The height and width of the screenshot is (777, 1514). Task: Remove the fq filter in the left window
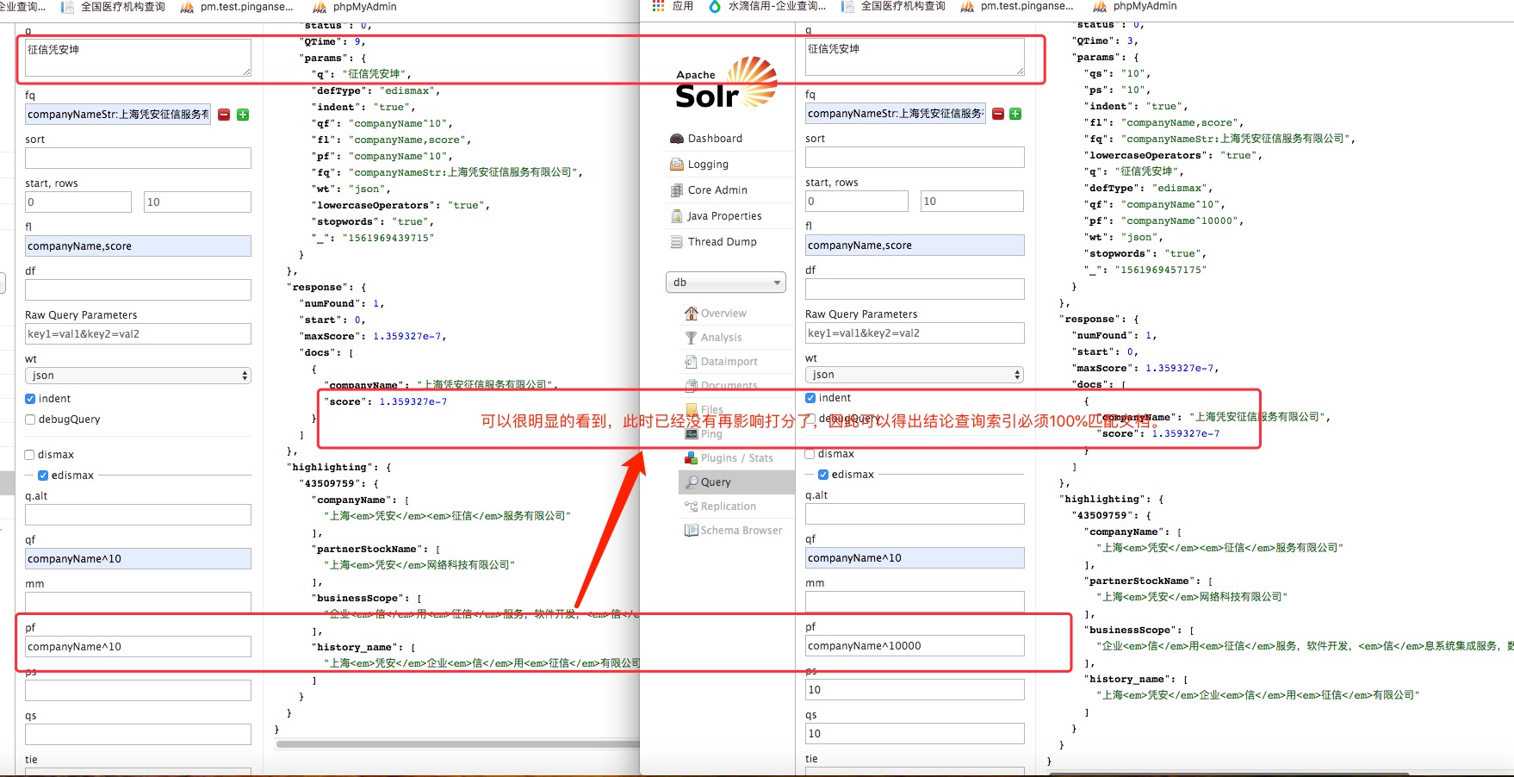click(224, 115)
